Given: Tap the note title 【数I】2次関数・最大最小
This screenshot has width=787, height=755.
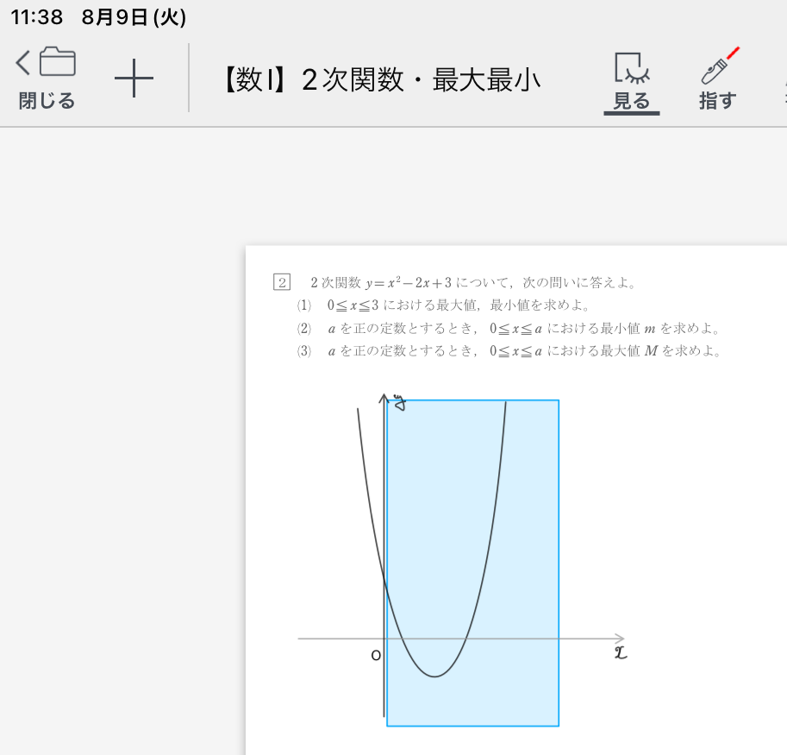Looking at the screenshot, I should pos(378,80).
